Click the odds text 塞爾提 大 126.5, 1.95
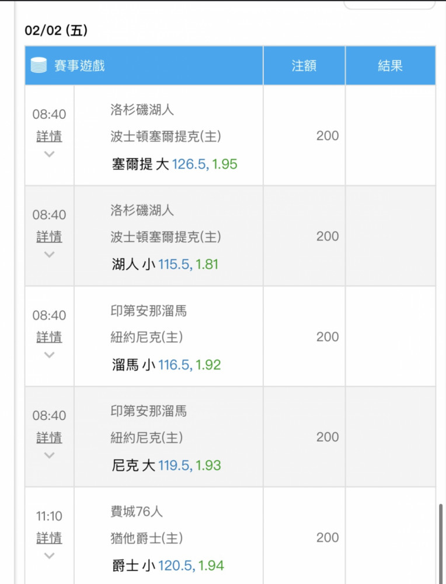This screenshot has height=584, width=446. pos(174,164)
